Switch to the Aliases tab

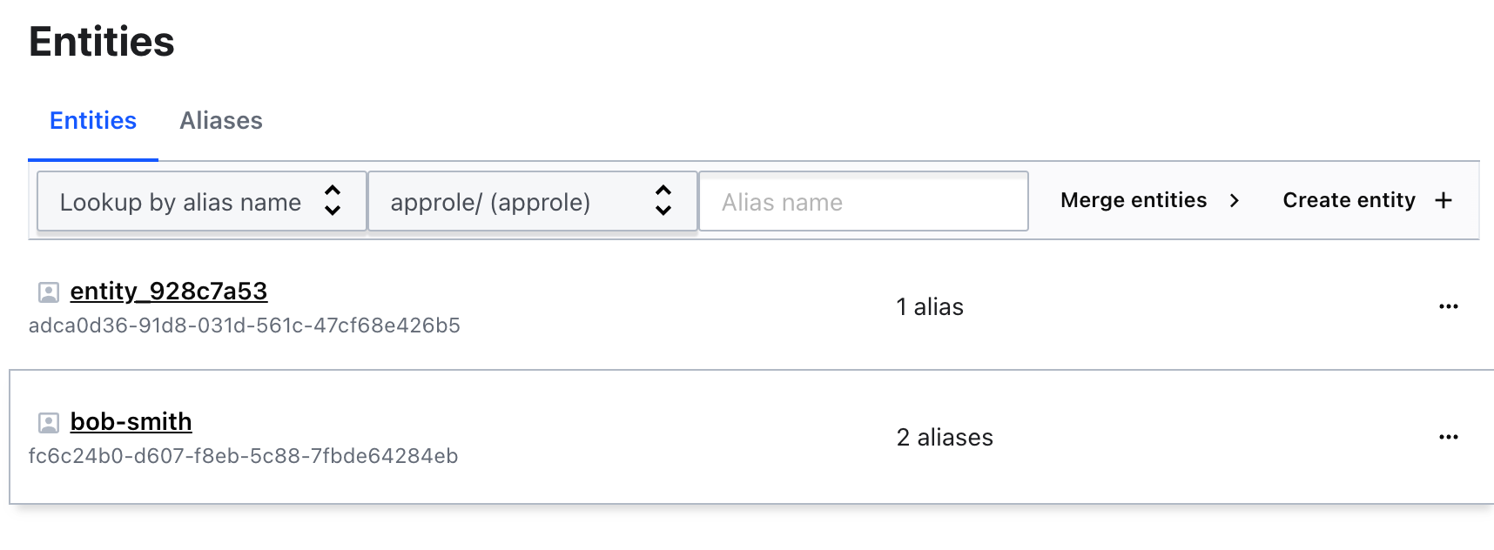[221, 120]
